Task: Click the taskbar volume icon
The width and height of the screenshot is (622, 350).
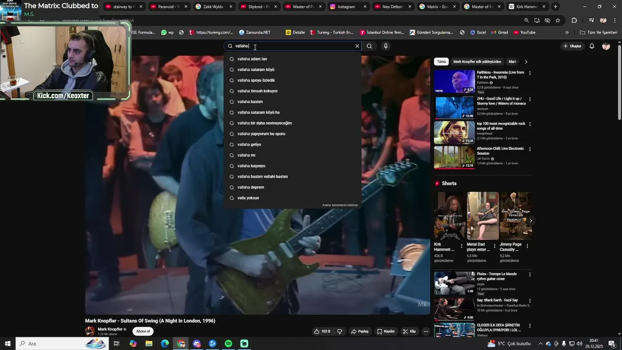Action: pyautogui.click(x=580, y=344)
